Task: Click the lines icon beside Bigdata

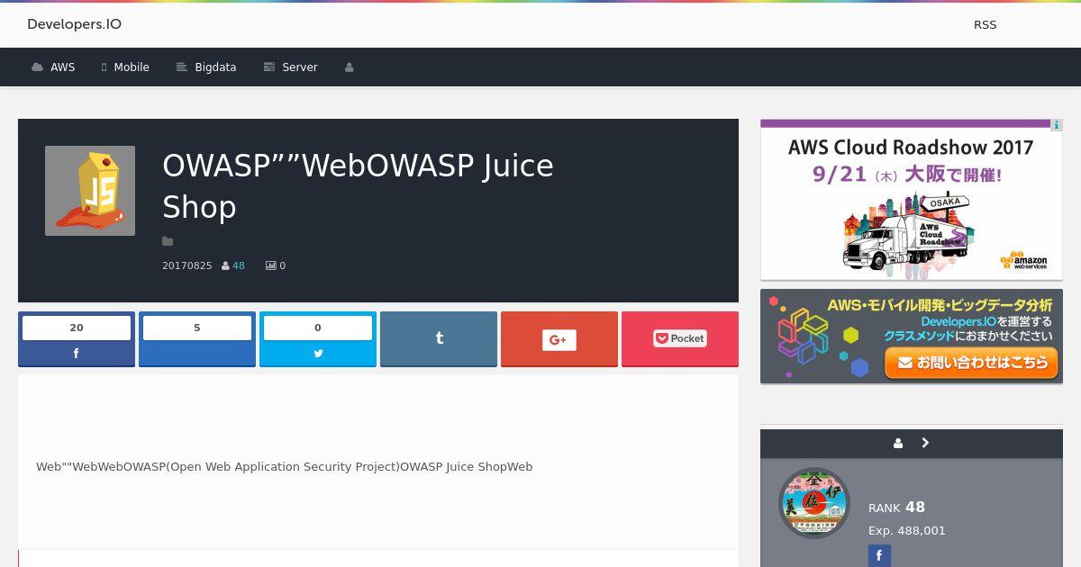Action: 182,67
